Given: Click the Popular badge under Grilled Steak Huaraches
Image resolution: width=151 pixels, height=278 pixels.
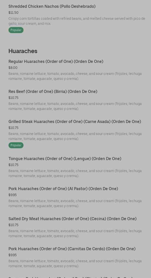Looking at the screenshot, I should [x=16, y=145].
